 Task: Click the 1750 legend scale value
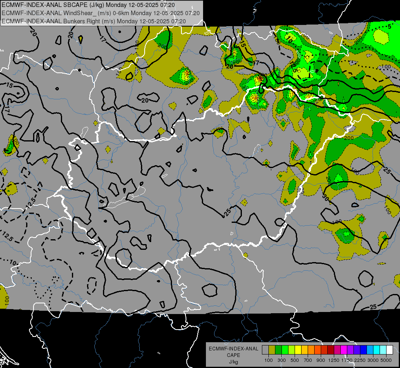tap(347, 360)
